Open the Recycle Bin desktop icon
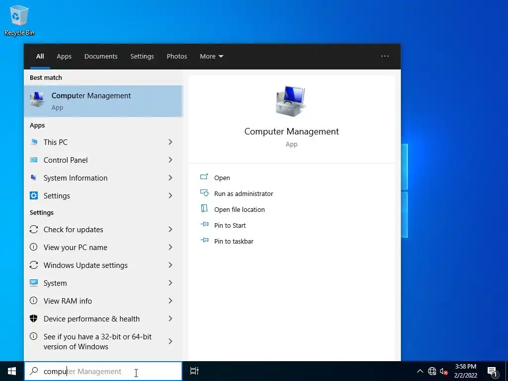The image size is (508, 381). point(19,20)
